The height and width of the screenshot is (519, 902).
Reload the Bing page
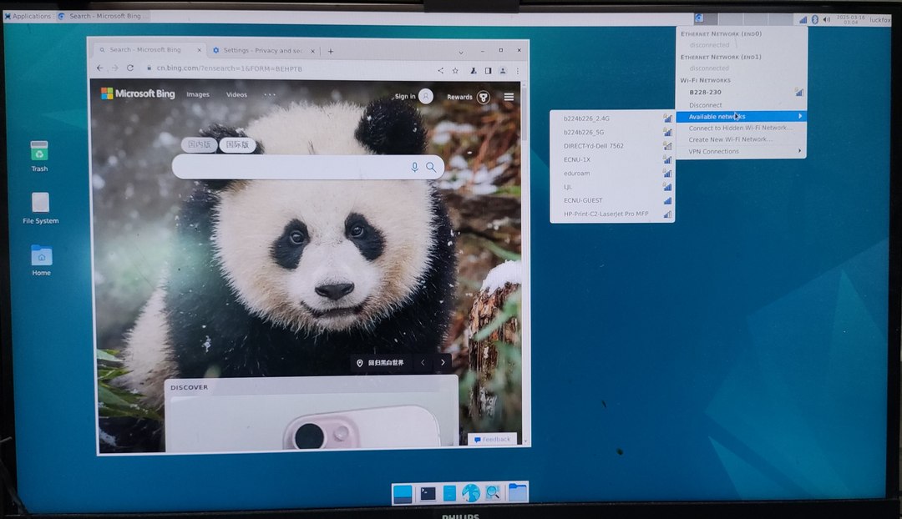pos(130,68)
